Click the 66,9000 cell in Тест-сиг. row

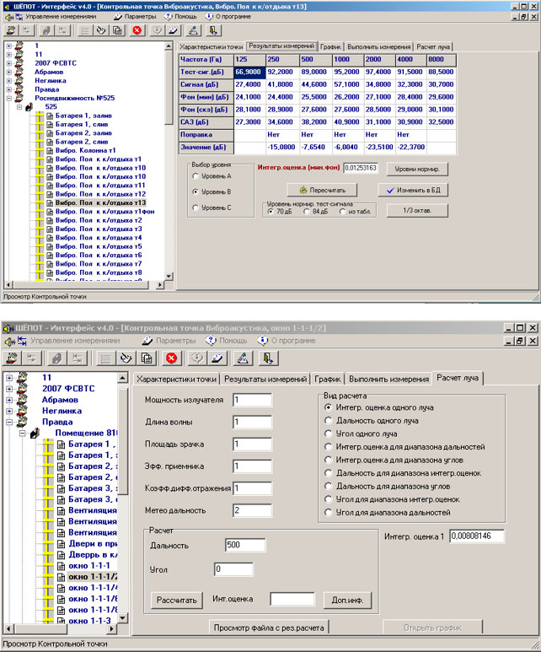tap(249, 72)
